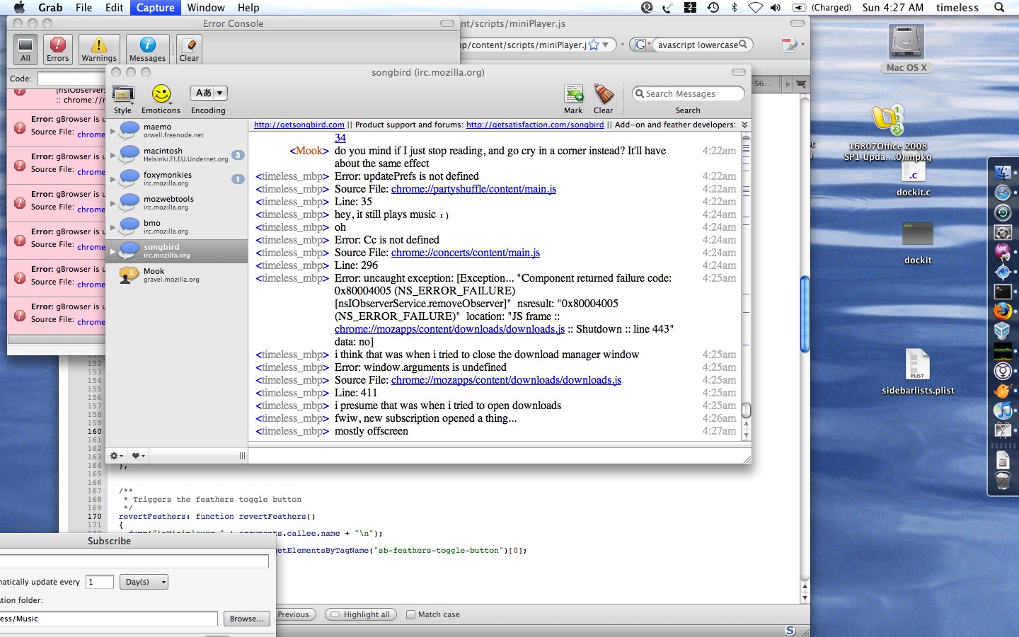This screenshot has height=637, width=1019.
Task: Click Browse... in the Subscribe dialog
Action: (x=246, y=619)
